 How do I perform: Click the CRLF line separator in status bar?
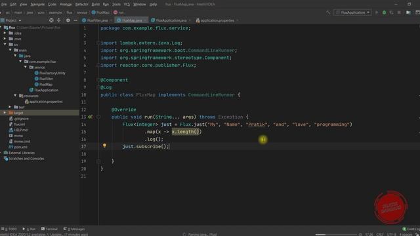(x=379, y=235)
